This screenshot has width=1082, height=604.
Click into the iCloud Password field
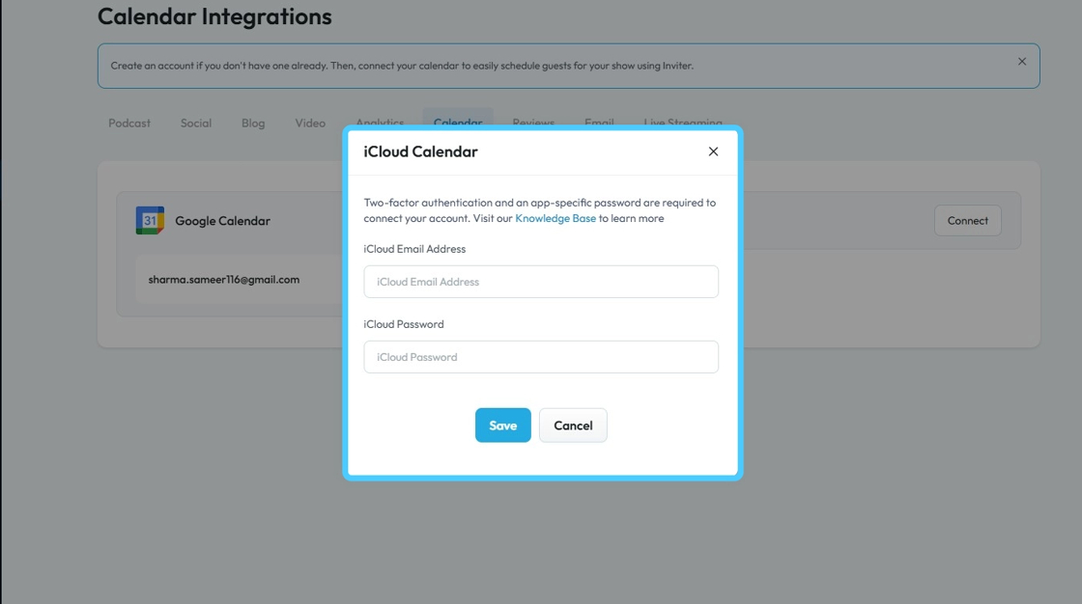tap(541, 357)
